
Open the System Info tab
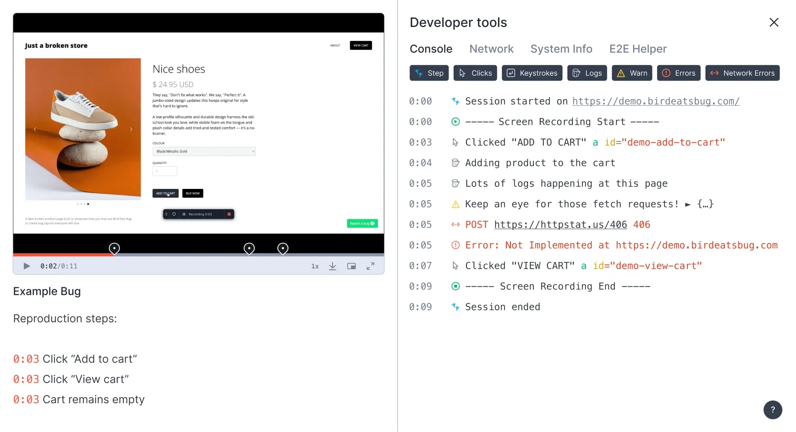(x=561, y=49)
